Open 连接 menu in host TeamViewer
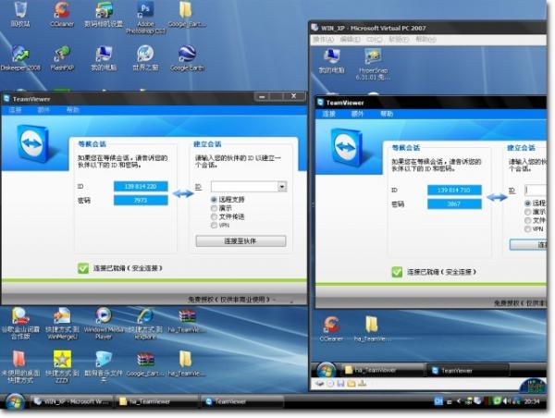 click(15, 110)
